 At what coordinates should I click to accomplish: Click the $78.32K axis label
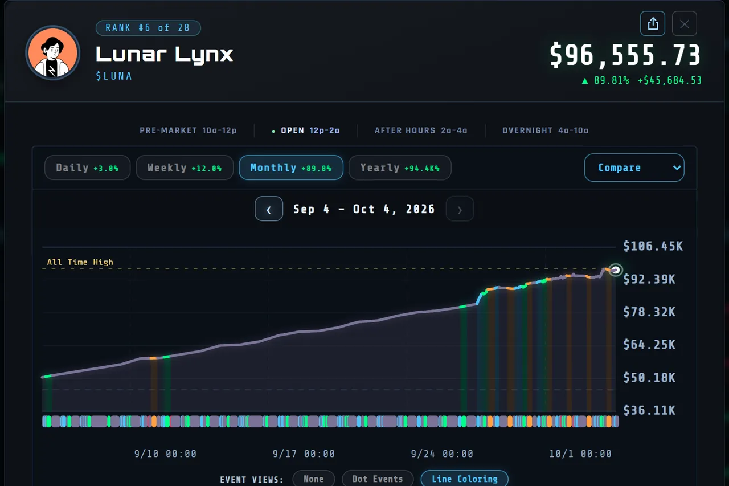(649, 312)
